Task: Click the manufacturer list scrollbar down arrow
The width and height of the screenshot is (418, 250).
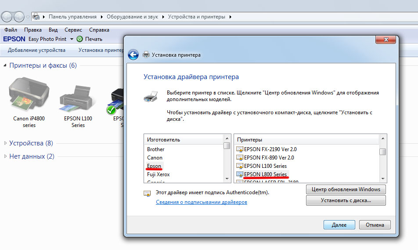Action: tap(227, 179)
